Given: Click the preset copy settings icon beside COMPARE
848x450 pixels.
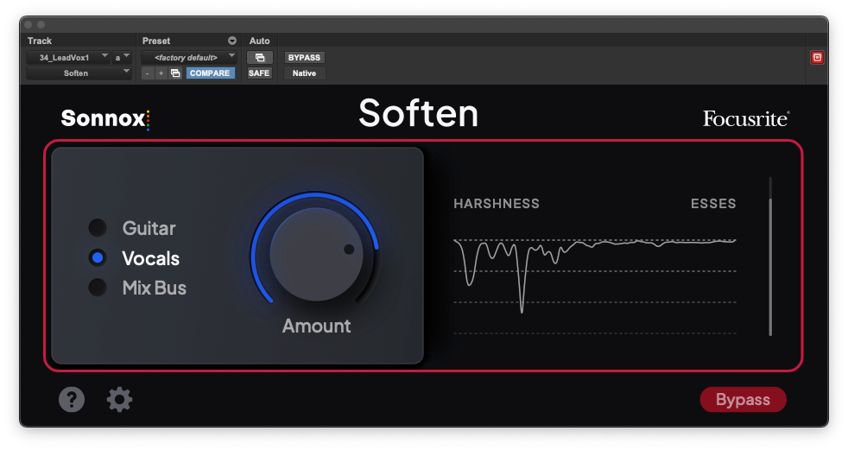Looking at the screenshot, I should (175, 73).
